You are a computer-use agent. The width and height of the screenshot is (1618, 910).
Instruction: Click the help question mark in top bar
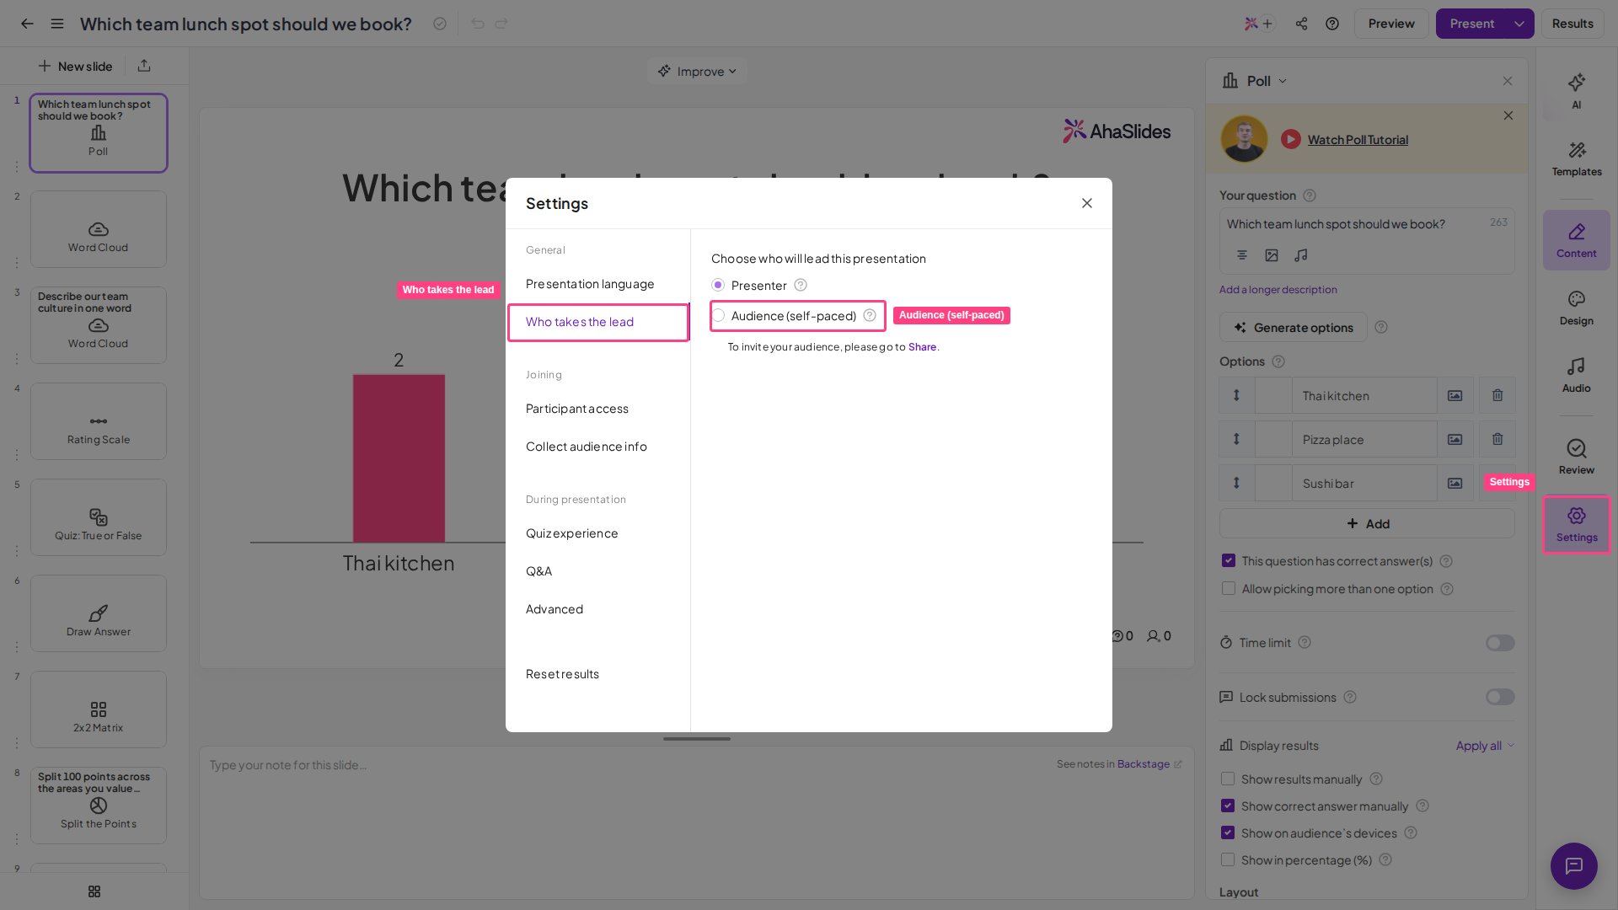tap(1331, 24)
